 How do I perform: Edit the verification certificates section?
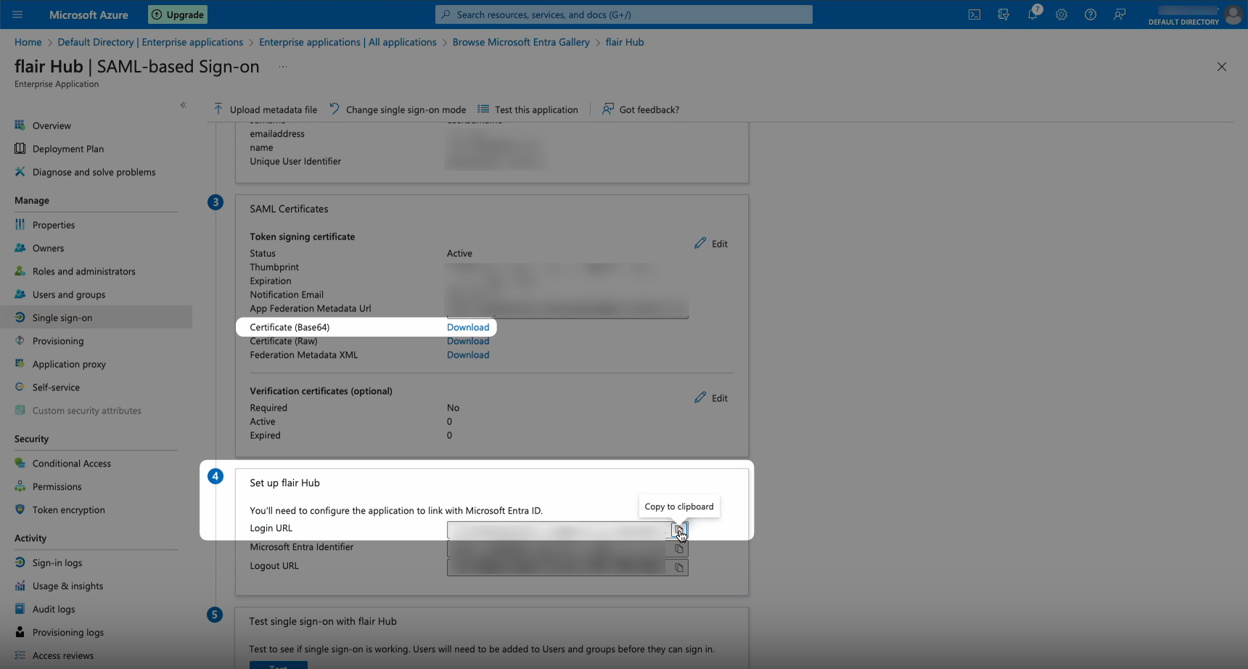tap(711, 398)
